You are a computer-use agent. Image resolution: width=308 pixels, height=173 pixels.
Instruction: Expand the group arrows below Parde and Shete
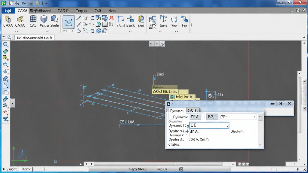click(47, 31)
